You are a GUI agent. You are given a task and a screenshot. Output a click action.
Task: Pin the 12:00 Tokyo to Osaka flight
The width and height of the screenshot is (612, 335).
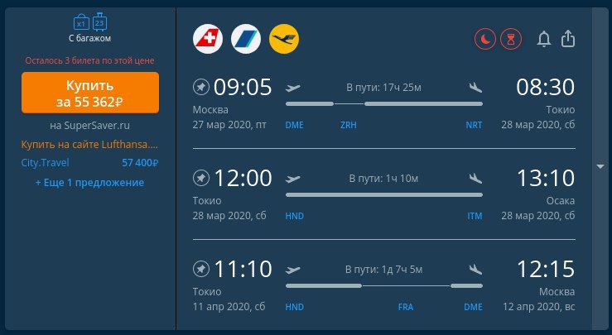pyautogui.click(x=201, y=178)
